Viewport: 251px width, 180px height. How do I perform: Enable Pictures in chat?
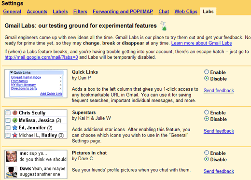[x=207, y=152]
